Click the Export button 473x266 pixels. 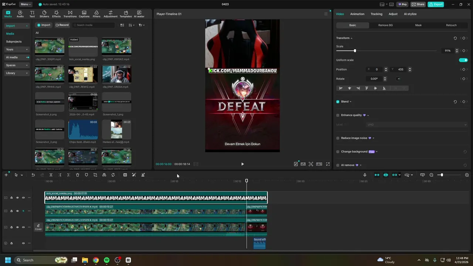(436, 4)
